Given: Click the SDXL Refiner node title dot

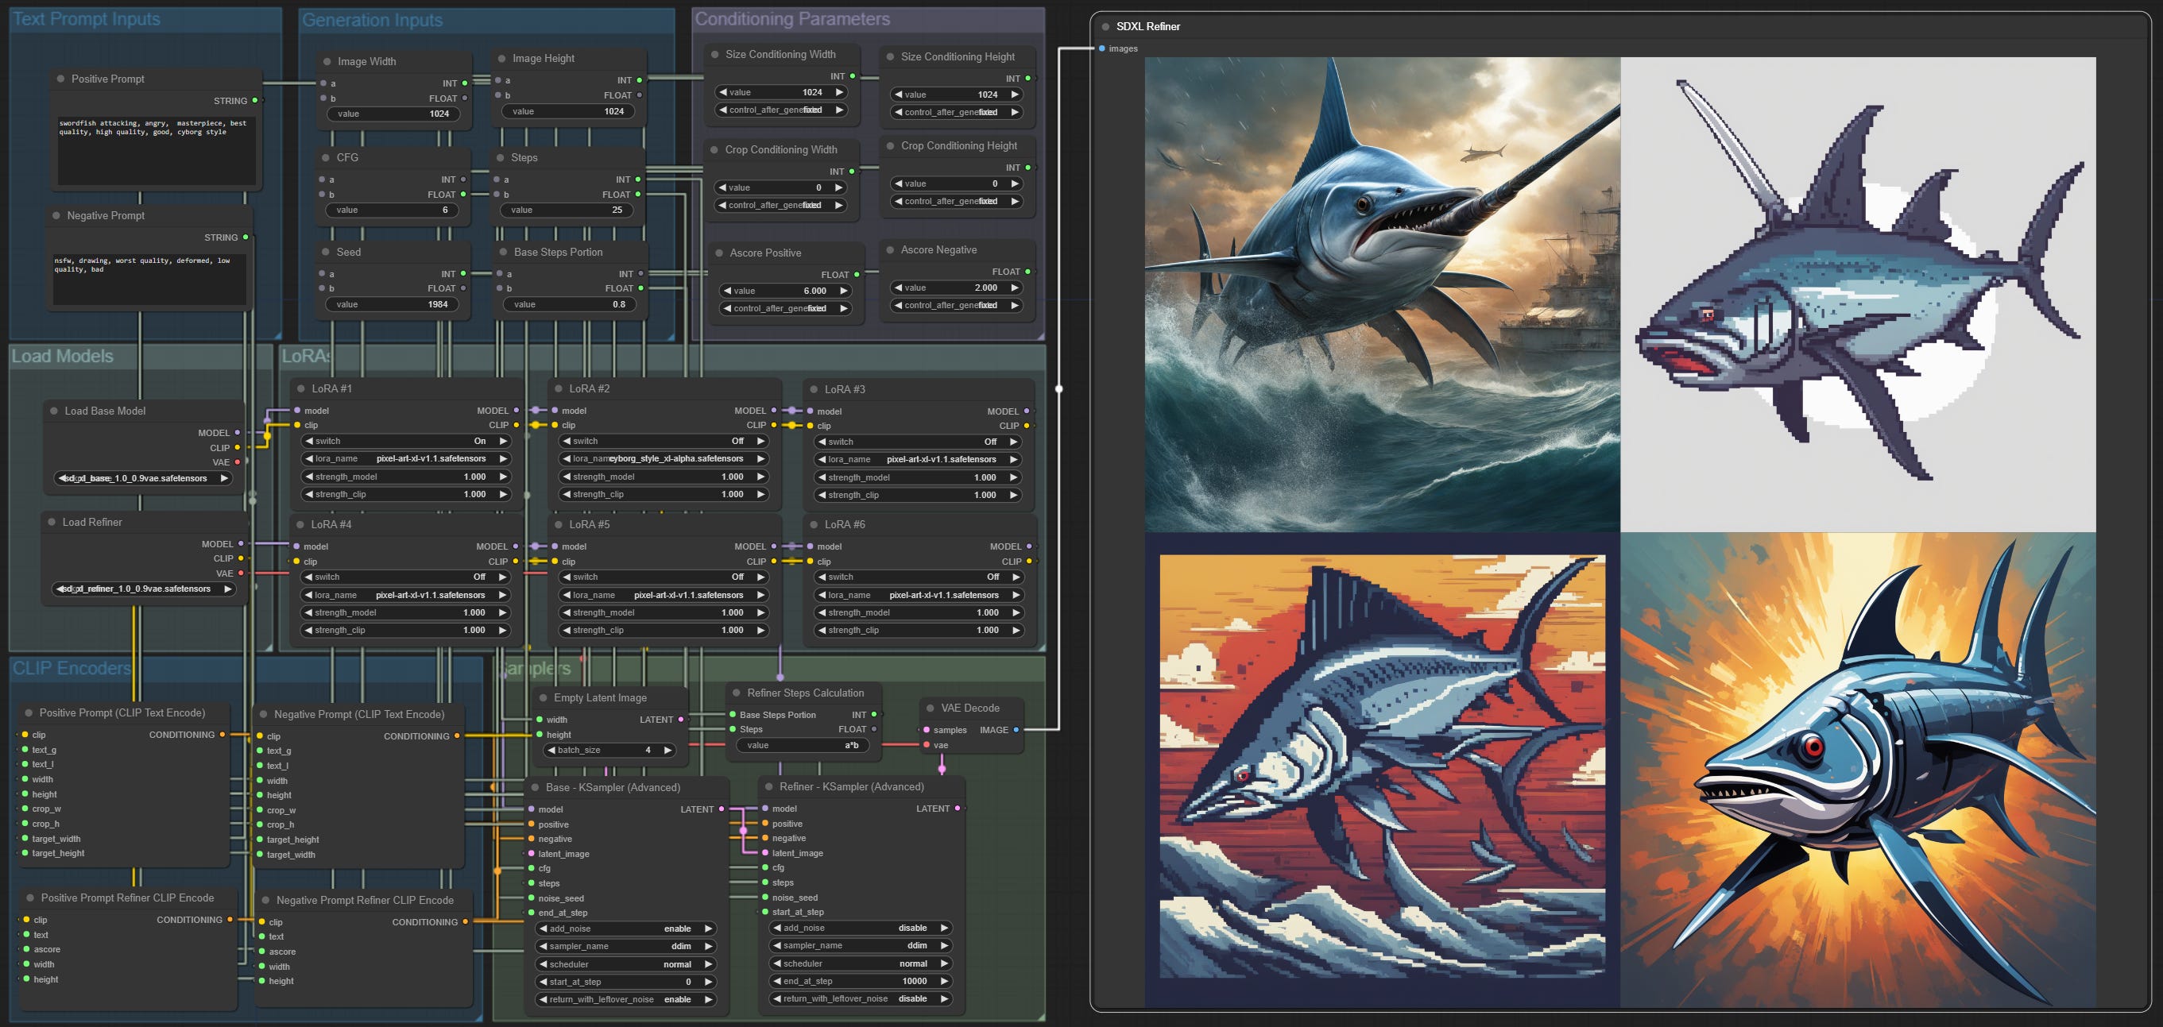Looking at the screenshot, I should pos(1106,27).
